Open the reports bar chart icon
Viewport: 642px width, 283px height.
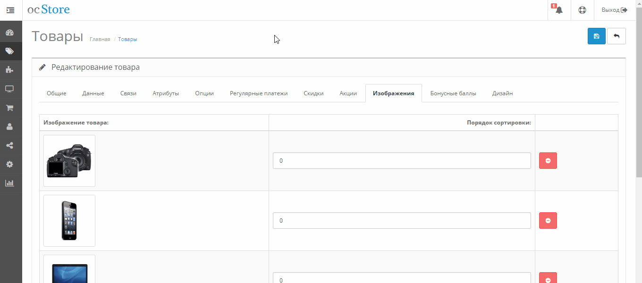10,183
